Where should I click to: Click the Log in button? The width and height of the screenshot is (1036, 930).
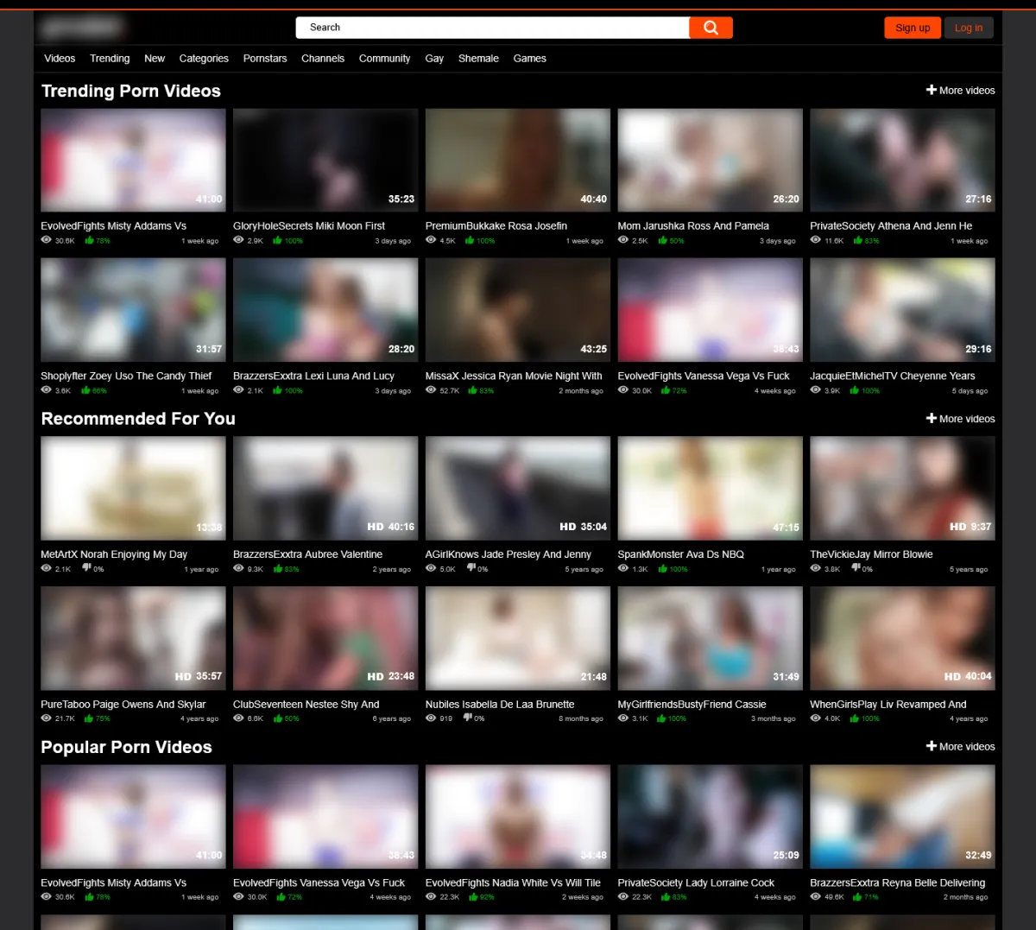point(968,28)
